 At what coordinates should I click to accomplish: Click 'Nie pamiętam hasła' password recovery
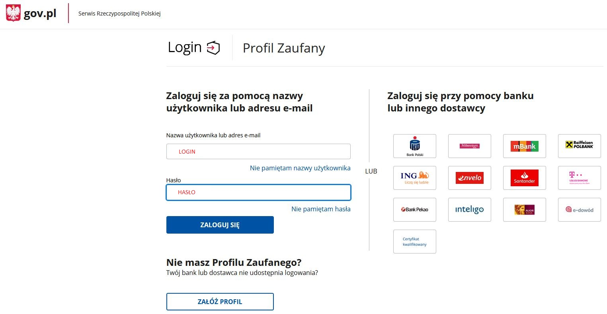point(321,209)
